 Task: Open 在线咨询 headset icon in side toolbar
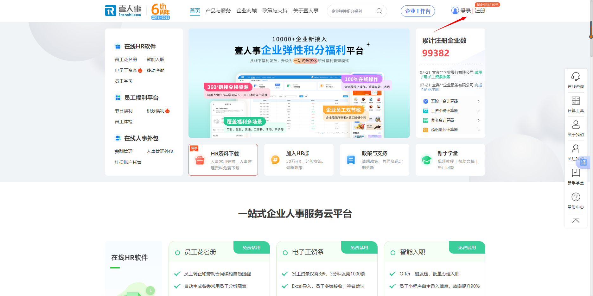click(x=576, y=77)
